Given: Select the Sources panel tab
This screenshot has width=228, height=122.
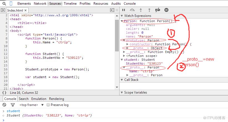Looking at the screenshot, I should (55, 4).
